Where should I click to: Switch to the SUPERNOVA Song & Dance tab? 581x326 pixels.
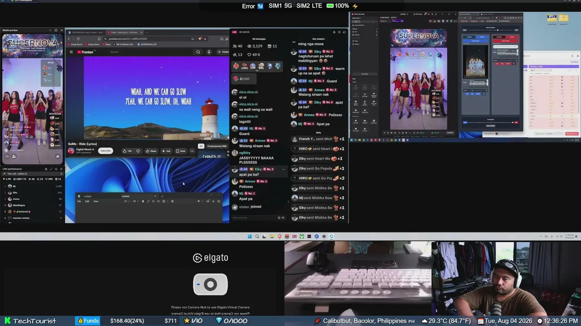click(x=87, y=33)
